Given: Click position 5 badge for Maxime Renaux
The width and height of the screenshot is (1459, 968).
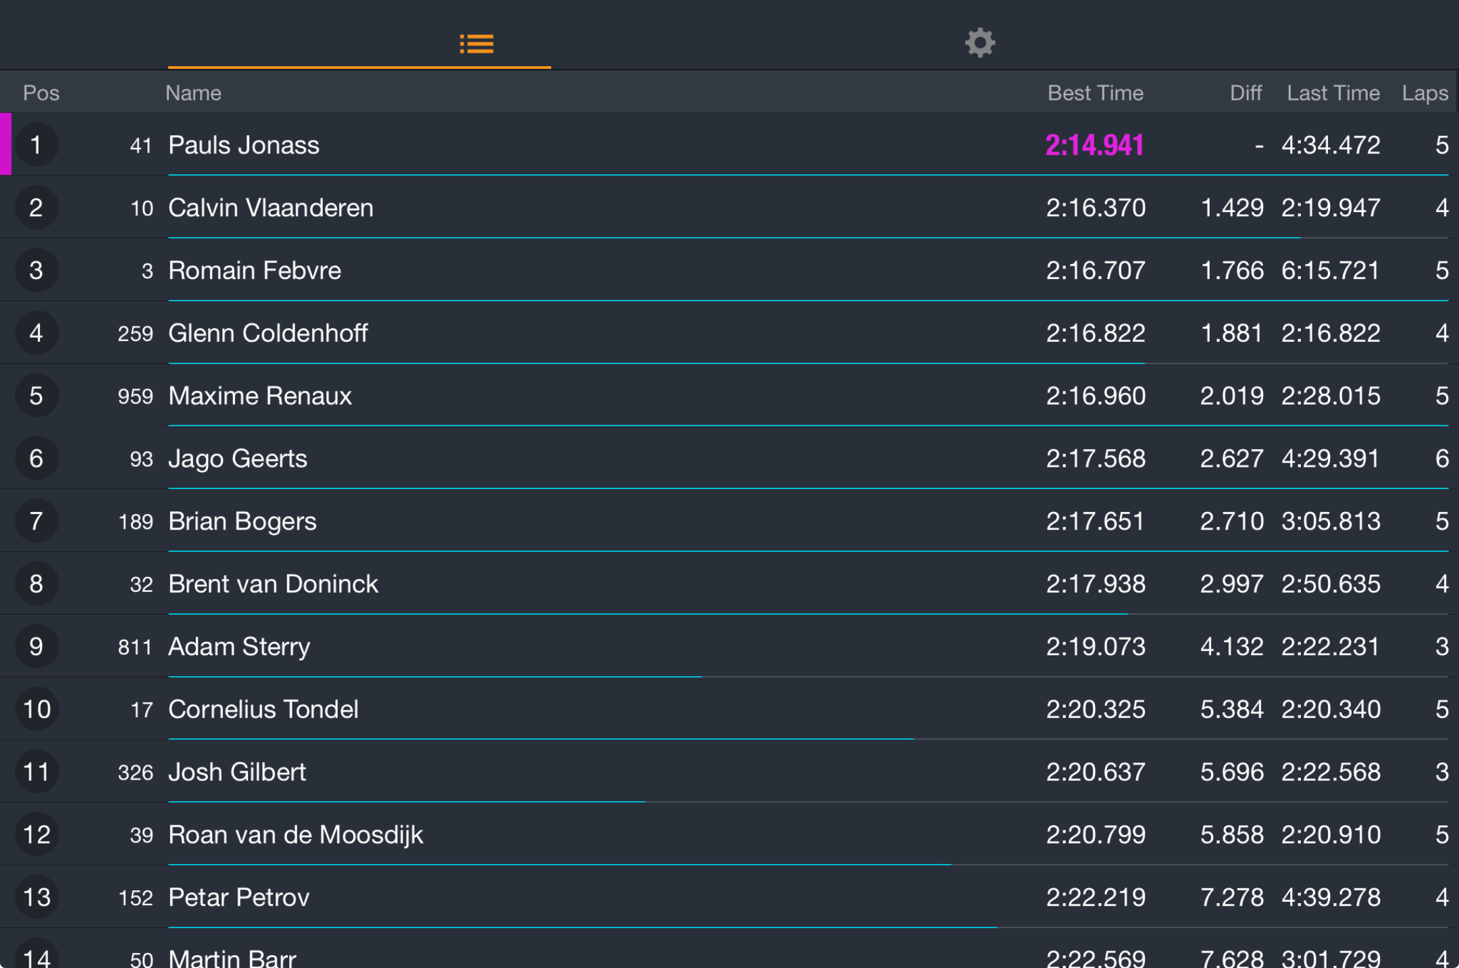Looking at the screenshot, I should (x=36, y=396).
